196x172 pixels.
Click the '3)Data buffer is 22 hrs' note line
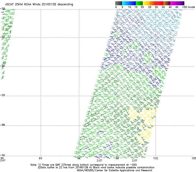[x=96, y=168]
